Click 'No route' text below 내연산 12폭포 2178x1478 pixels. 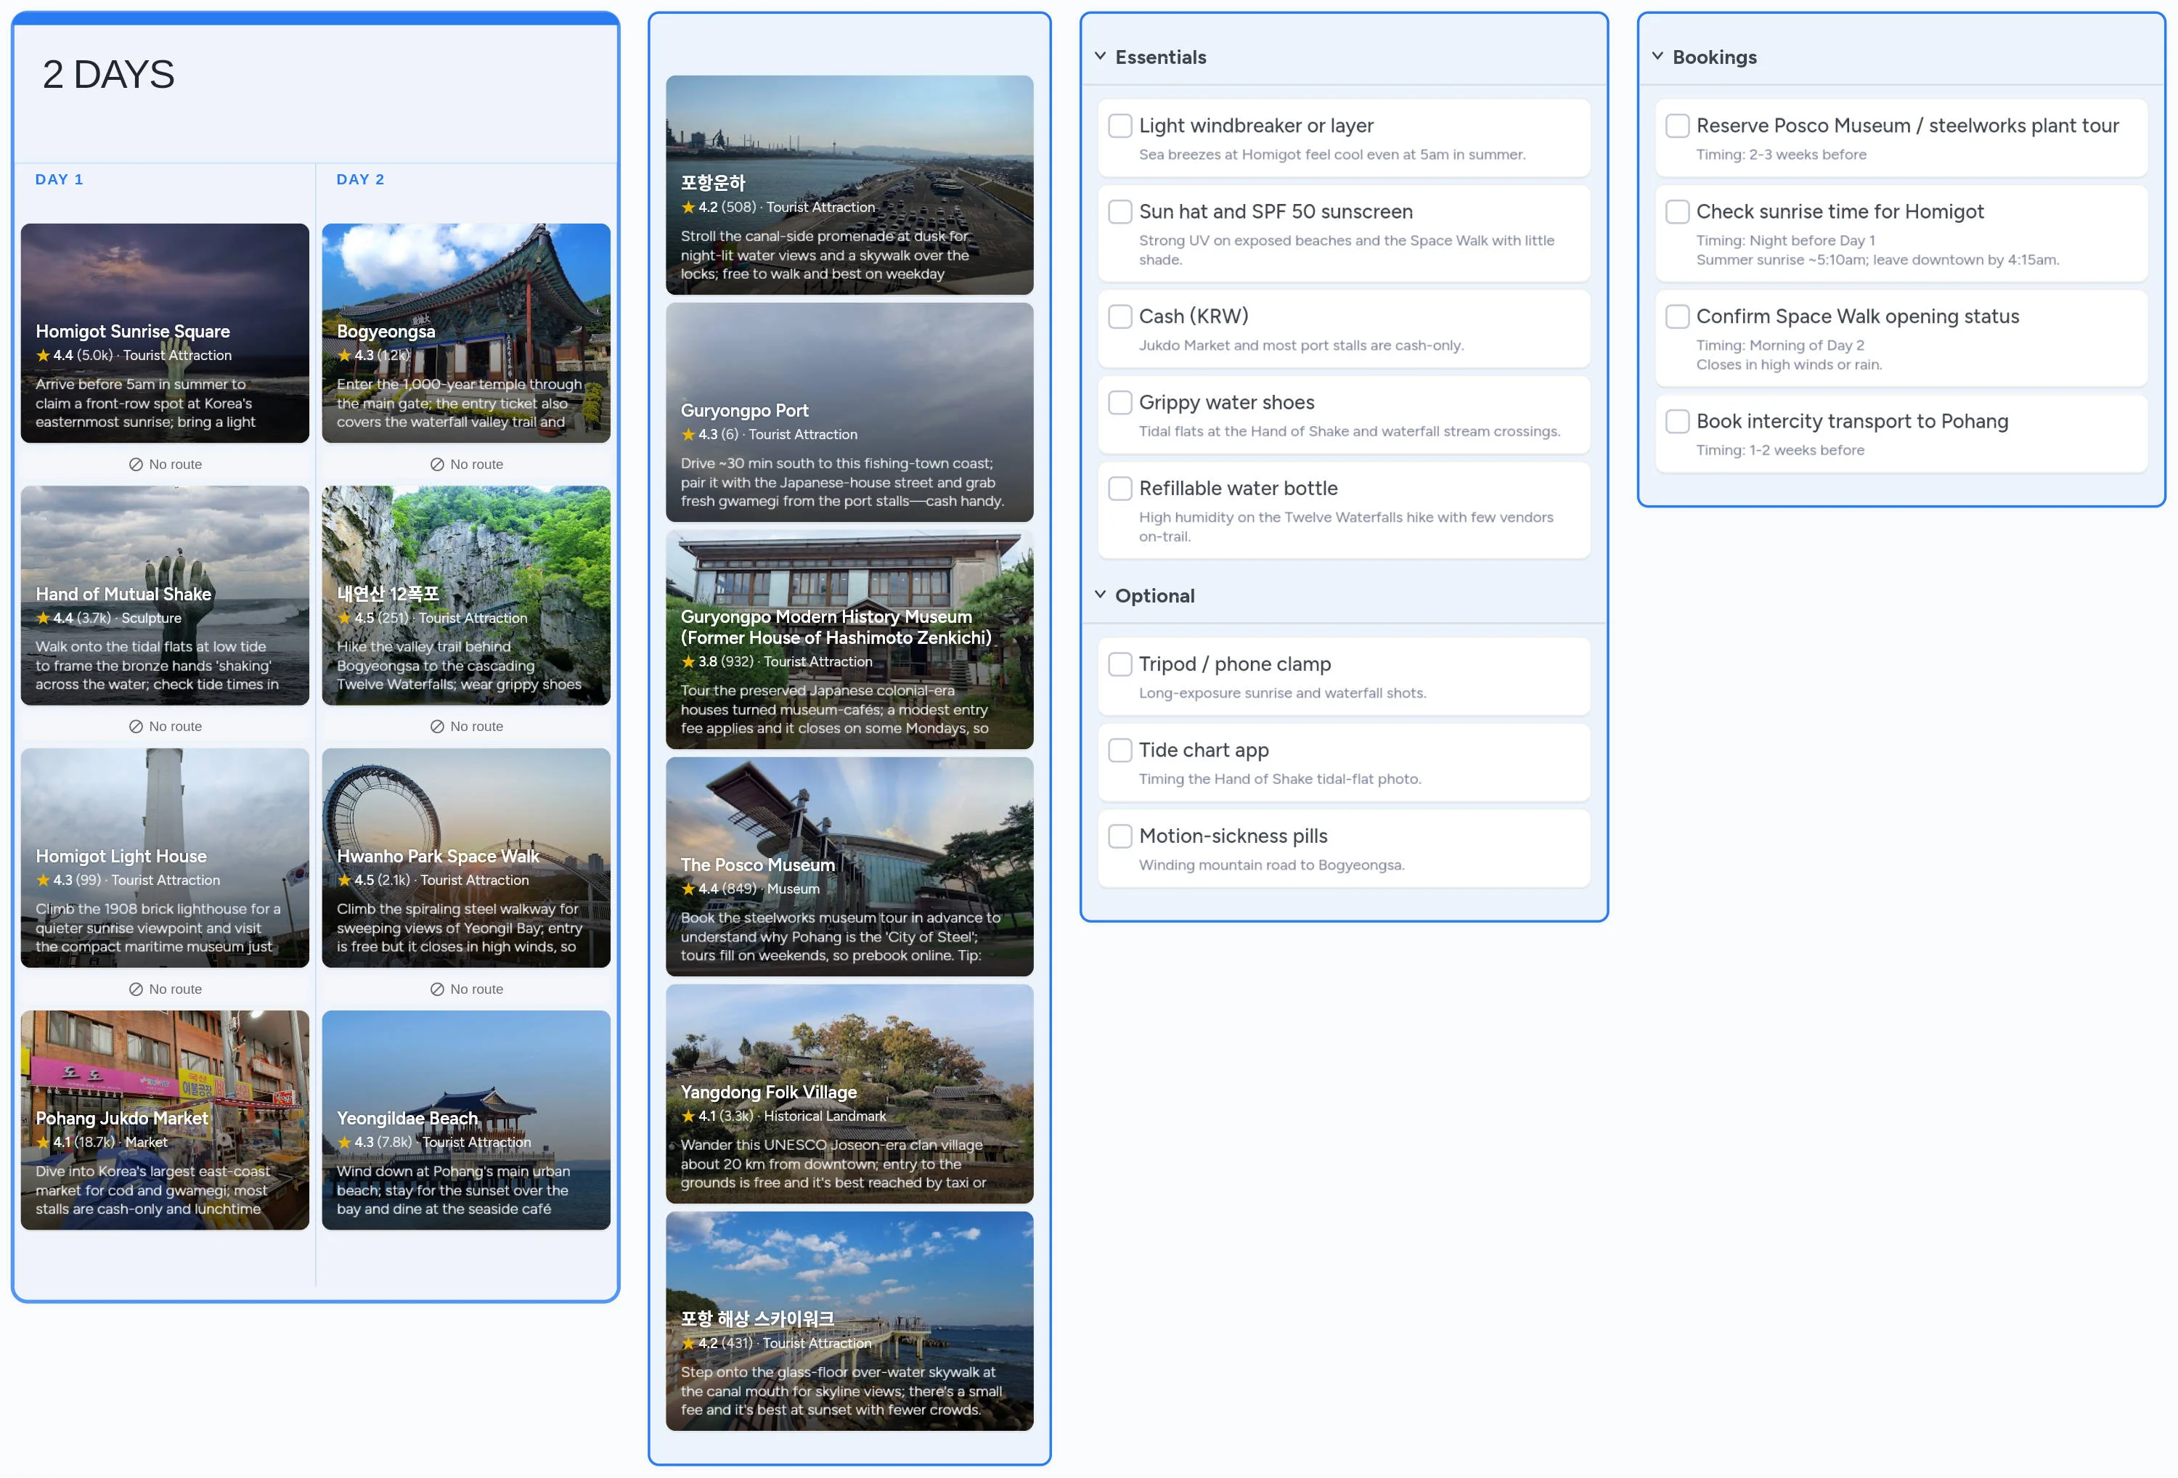pos(476,727)
